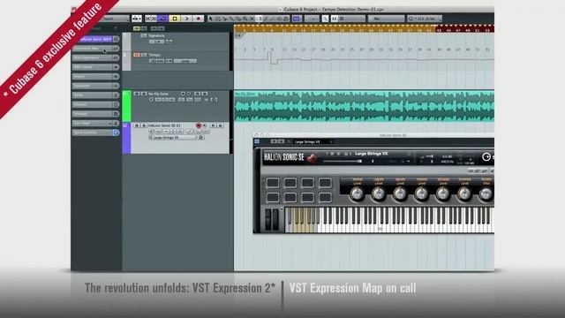Click the Channel inspector section
Image resolution: width=565 pixels, height=318 pixels.
point(95,104)
